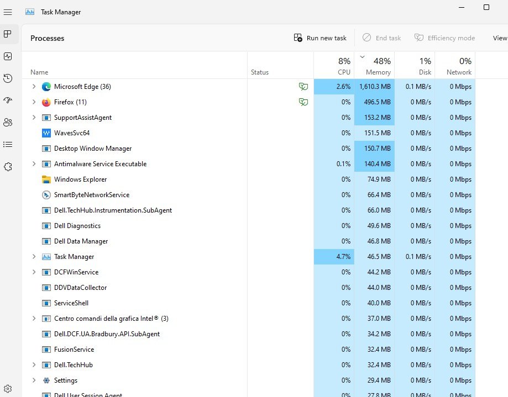This screenshot has width=508, height=397.
Task: Select Dell.DCF.UA.Bradbury.API.SubAgent row
Action: pyautogui.click(x=249, y=334)
